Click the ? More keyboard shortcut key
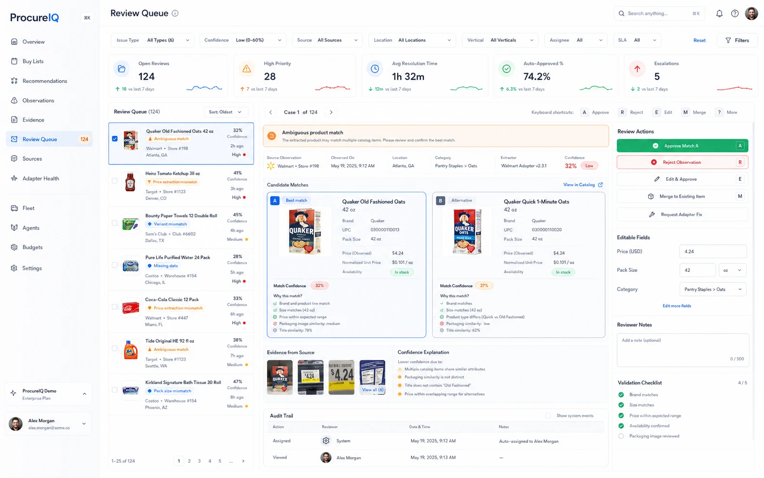 click(x=719, y=112)
